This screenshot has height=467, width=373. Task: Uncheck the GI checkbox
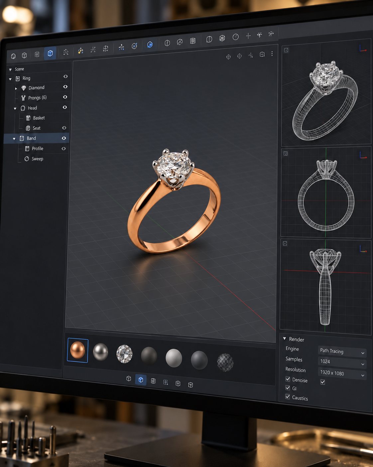[x=288, y=388]
